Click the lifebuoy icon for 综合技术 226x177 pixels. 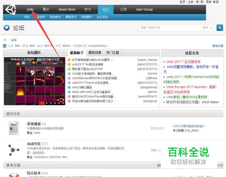[x=14, y=175]
